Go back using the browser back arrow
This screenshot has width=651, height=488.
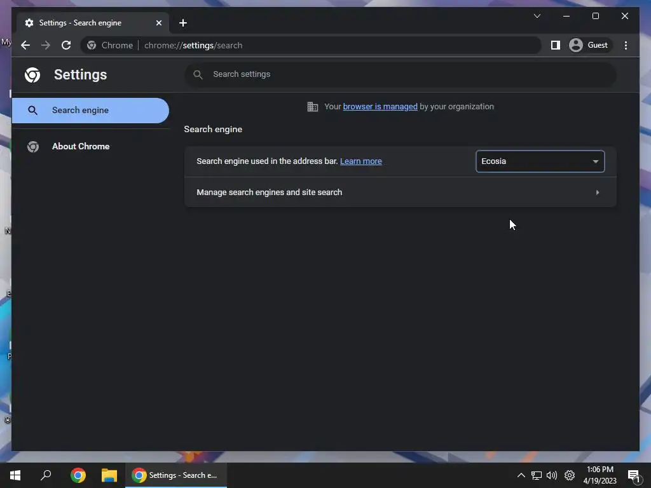25,45
